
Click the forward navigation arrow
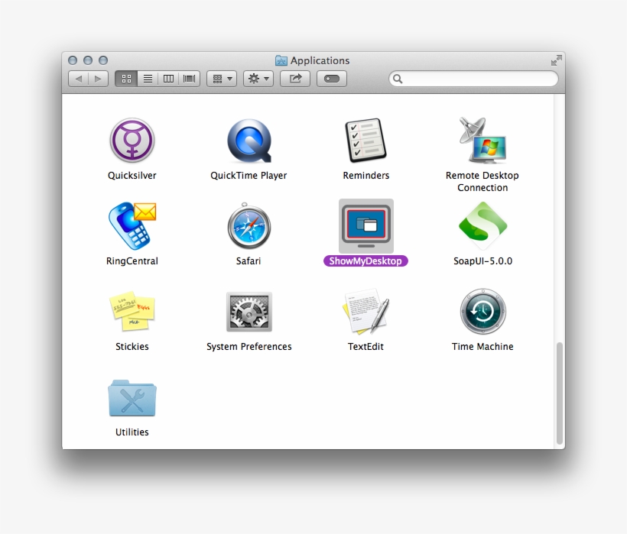click(98, 78)
